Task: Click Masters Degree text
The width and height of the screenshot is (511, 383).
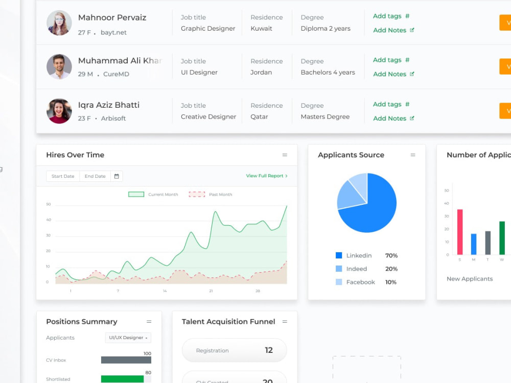Action: tap(325, 116)
